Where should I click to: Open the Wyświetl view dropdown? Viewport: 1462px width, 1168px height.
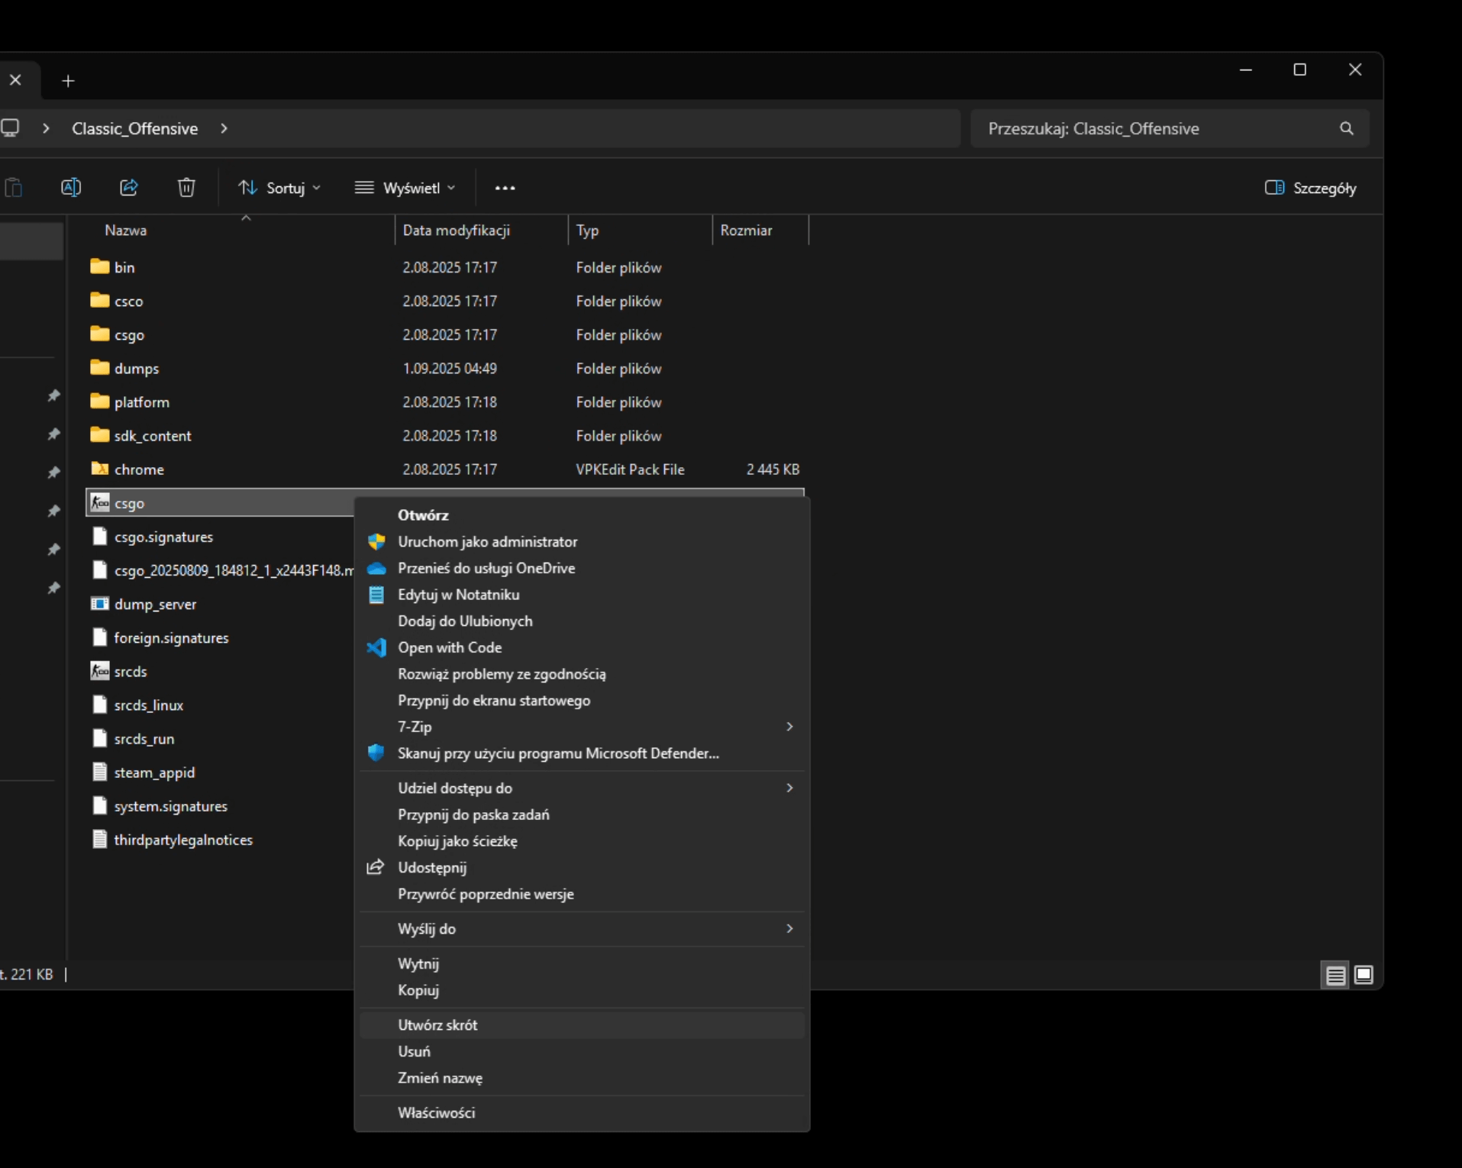pos(405,188)
